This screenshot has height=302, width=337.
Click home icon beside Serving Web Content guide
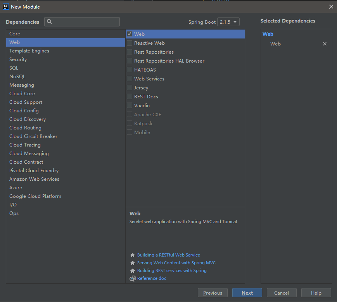(x=133, y=263)
